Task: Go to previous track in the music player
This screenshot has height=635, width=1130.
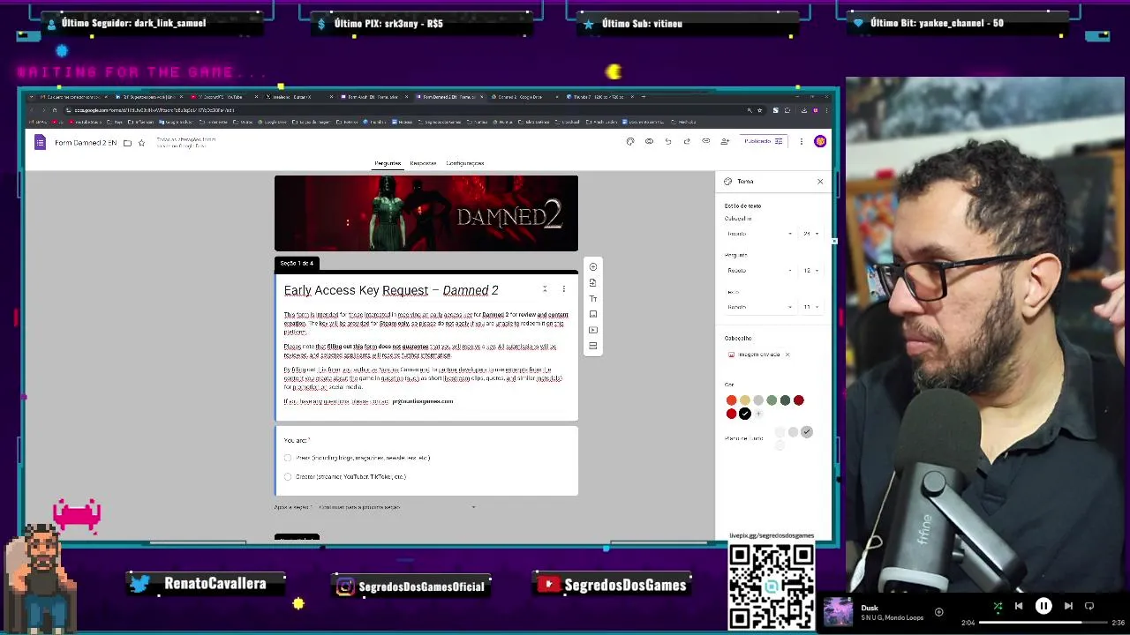Action: (x=1019, y=606)
